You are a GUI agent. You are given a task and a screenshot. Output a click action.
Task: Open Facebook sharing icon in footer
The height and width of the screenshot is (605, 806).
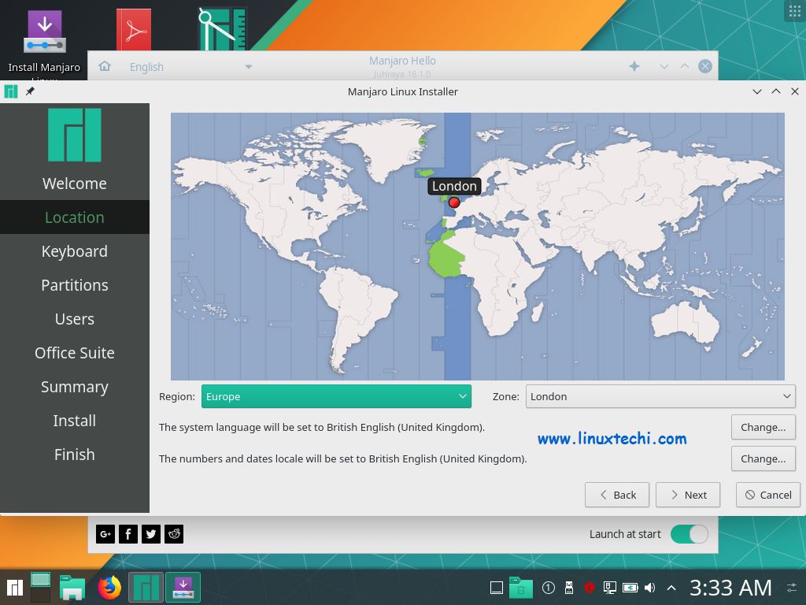point(128,534)
